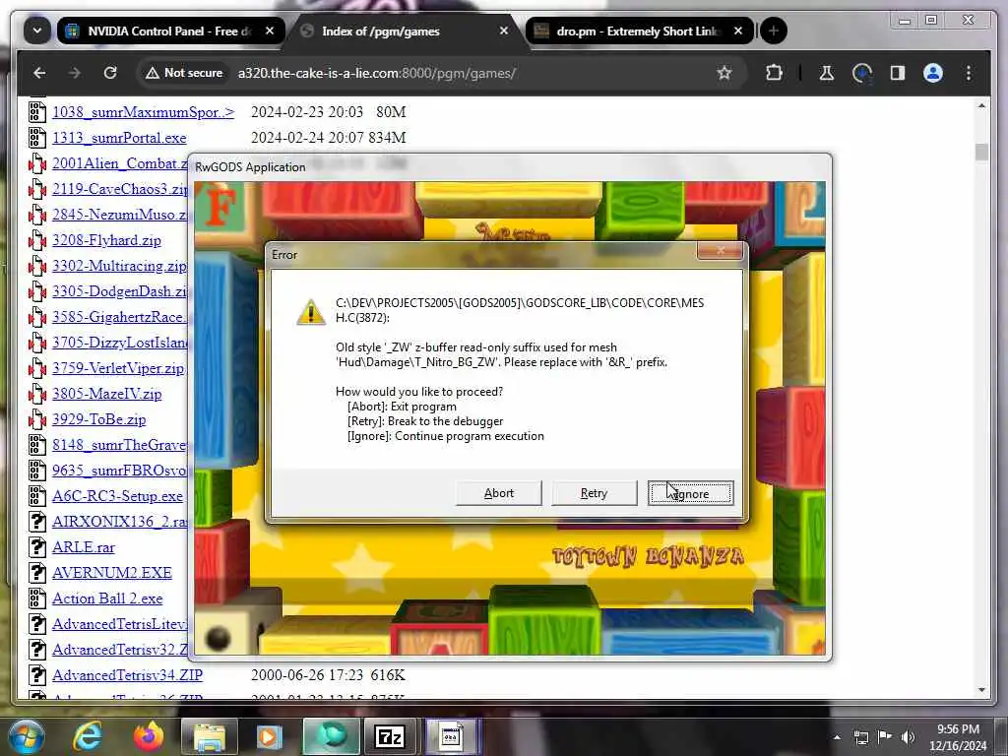Click the Action Center flag tray icon

pyautogui.click(x=885, y=737)
